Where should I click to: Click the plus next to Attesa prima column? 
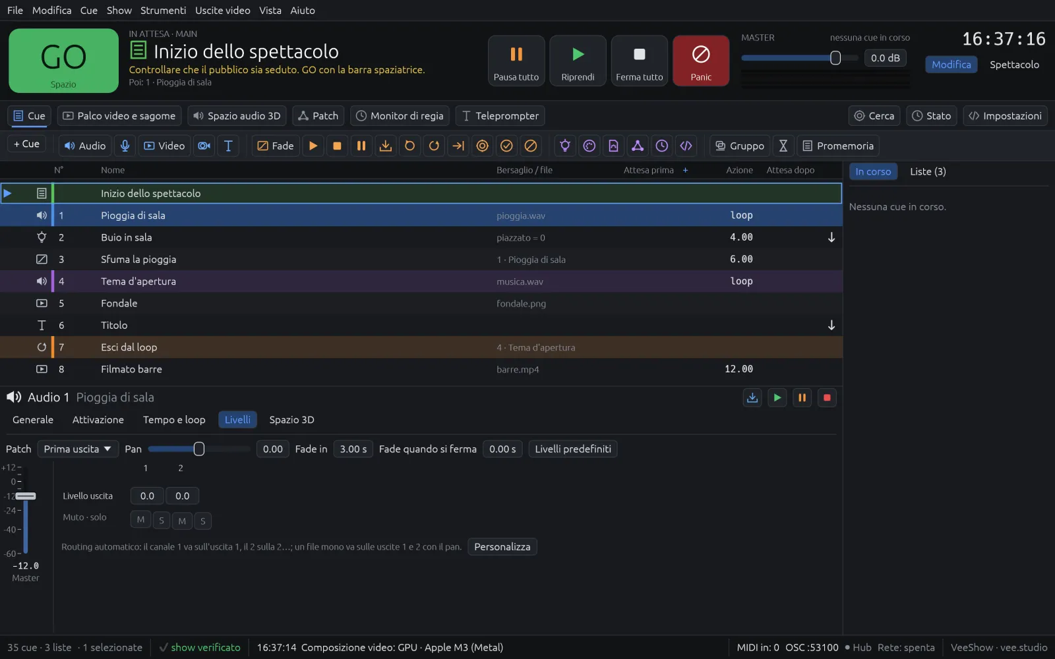685,170
